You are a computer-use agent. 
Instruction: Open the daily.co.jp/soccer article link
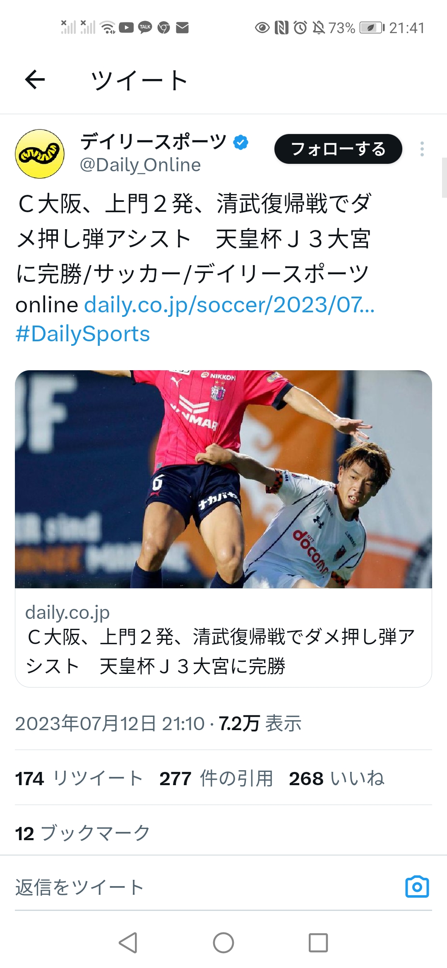[229, 305]
